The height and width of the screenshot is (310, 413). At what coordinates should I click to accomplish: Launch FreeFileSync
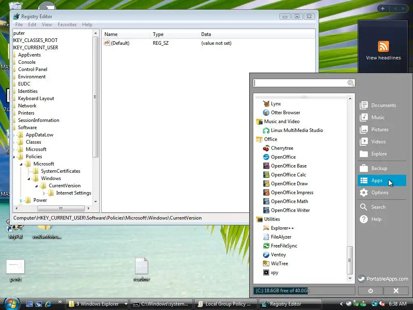(280, 246)
